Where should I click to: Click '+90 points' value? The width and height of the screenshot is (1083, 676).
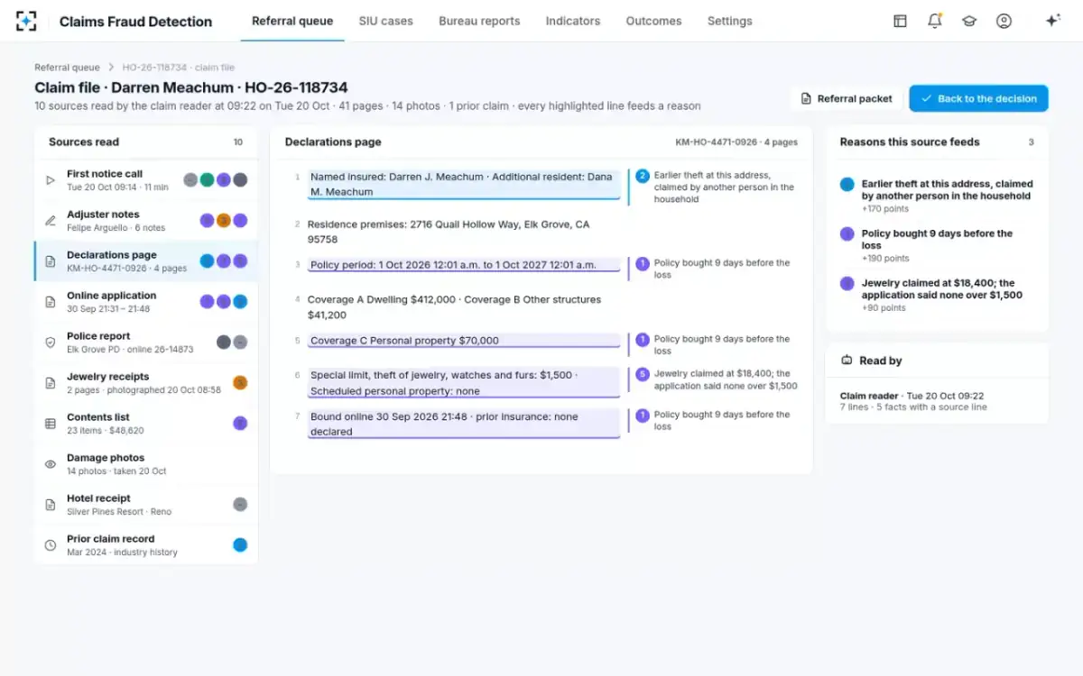[883, 308]
